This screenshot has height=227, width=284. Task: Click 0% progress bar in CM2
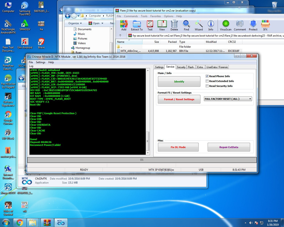142,160
